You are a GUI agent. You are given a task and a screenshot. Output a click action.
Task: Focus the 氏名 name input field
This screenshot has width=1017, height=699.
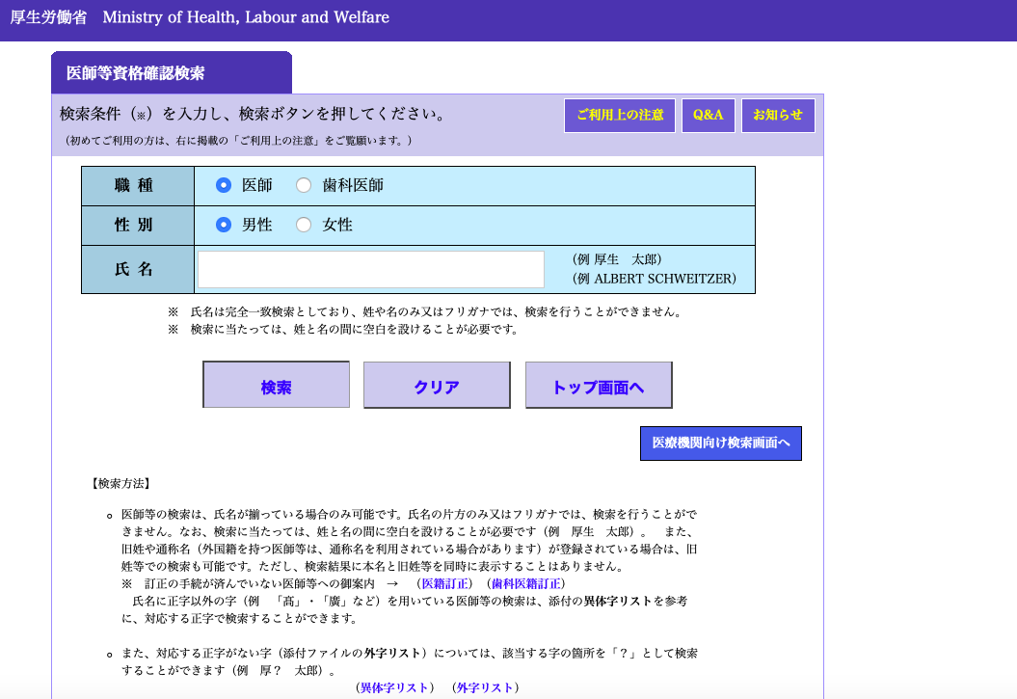(x=371, y=269)
